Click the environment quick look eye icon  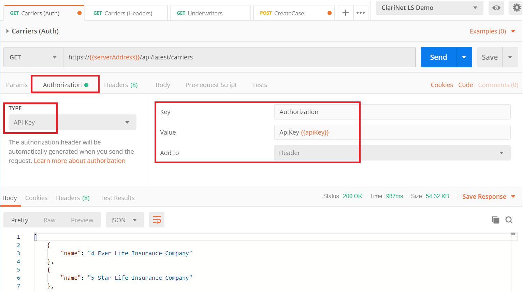tap(496, 8)
